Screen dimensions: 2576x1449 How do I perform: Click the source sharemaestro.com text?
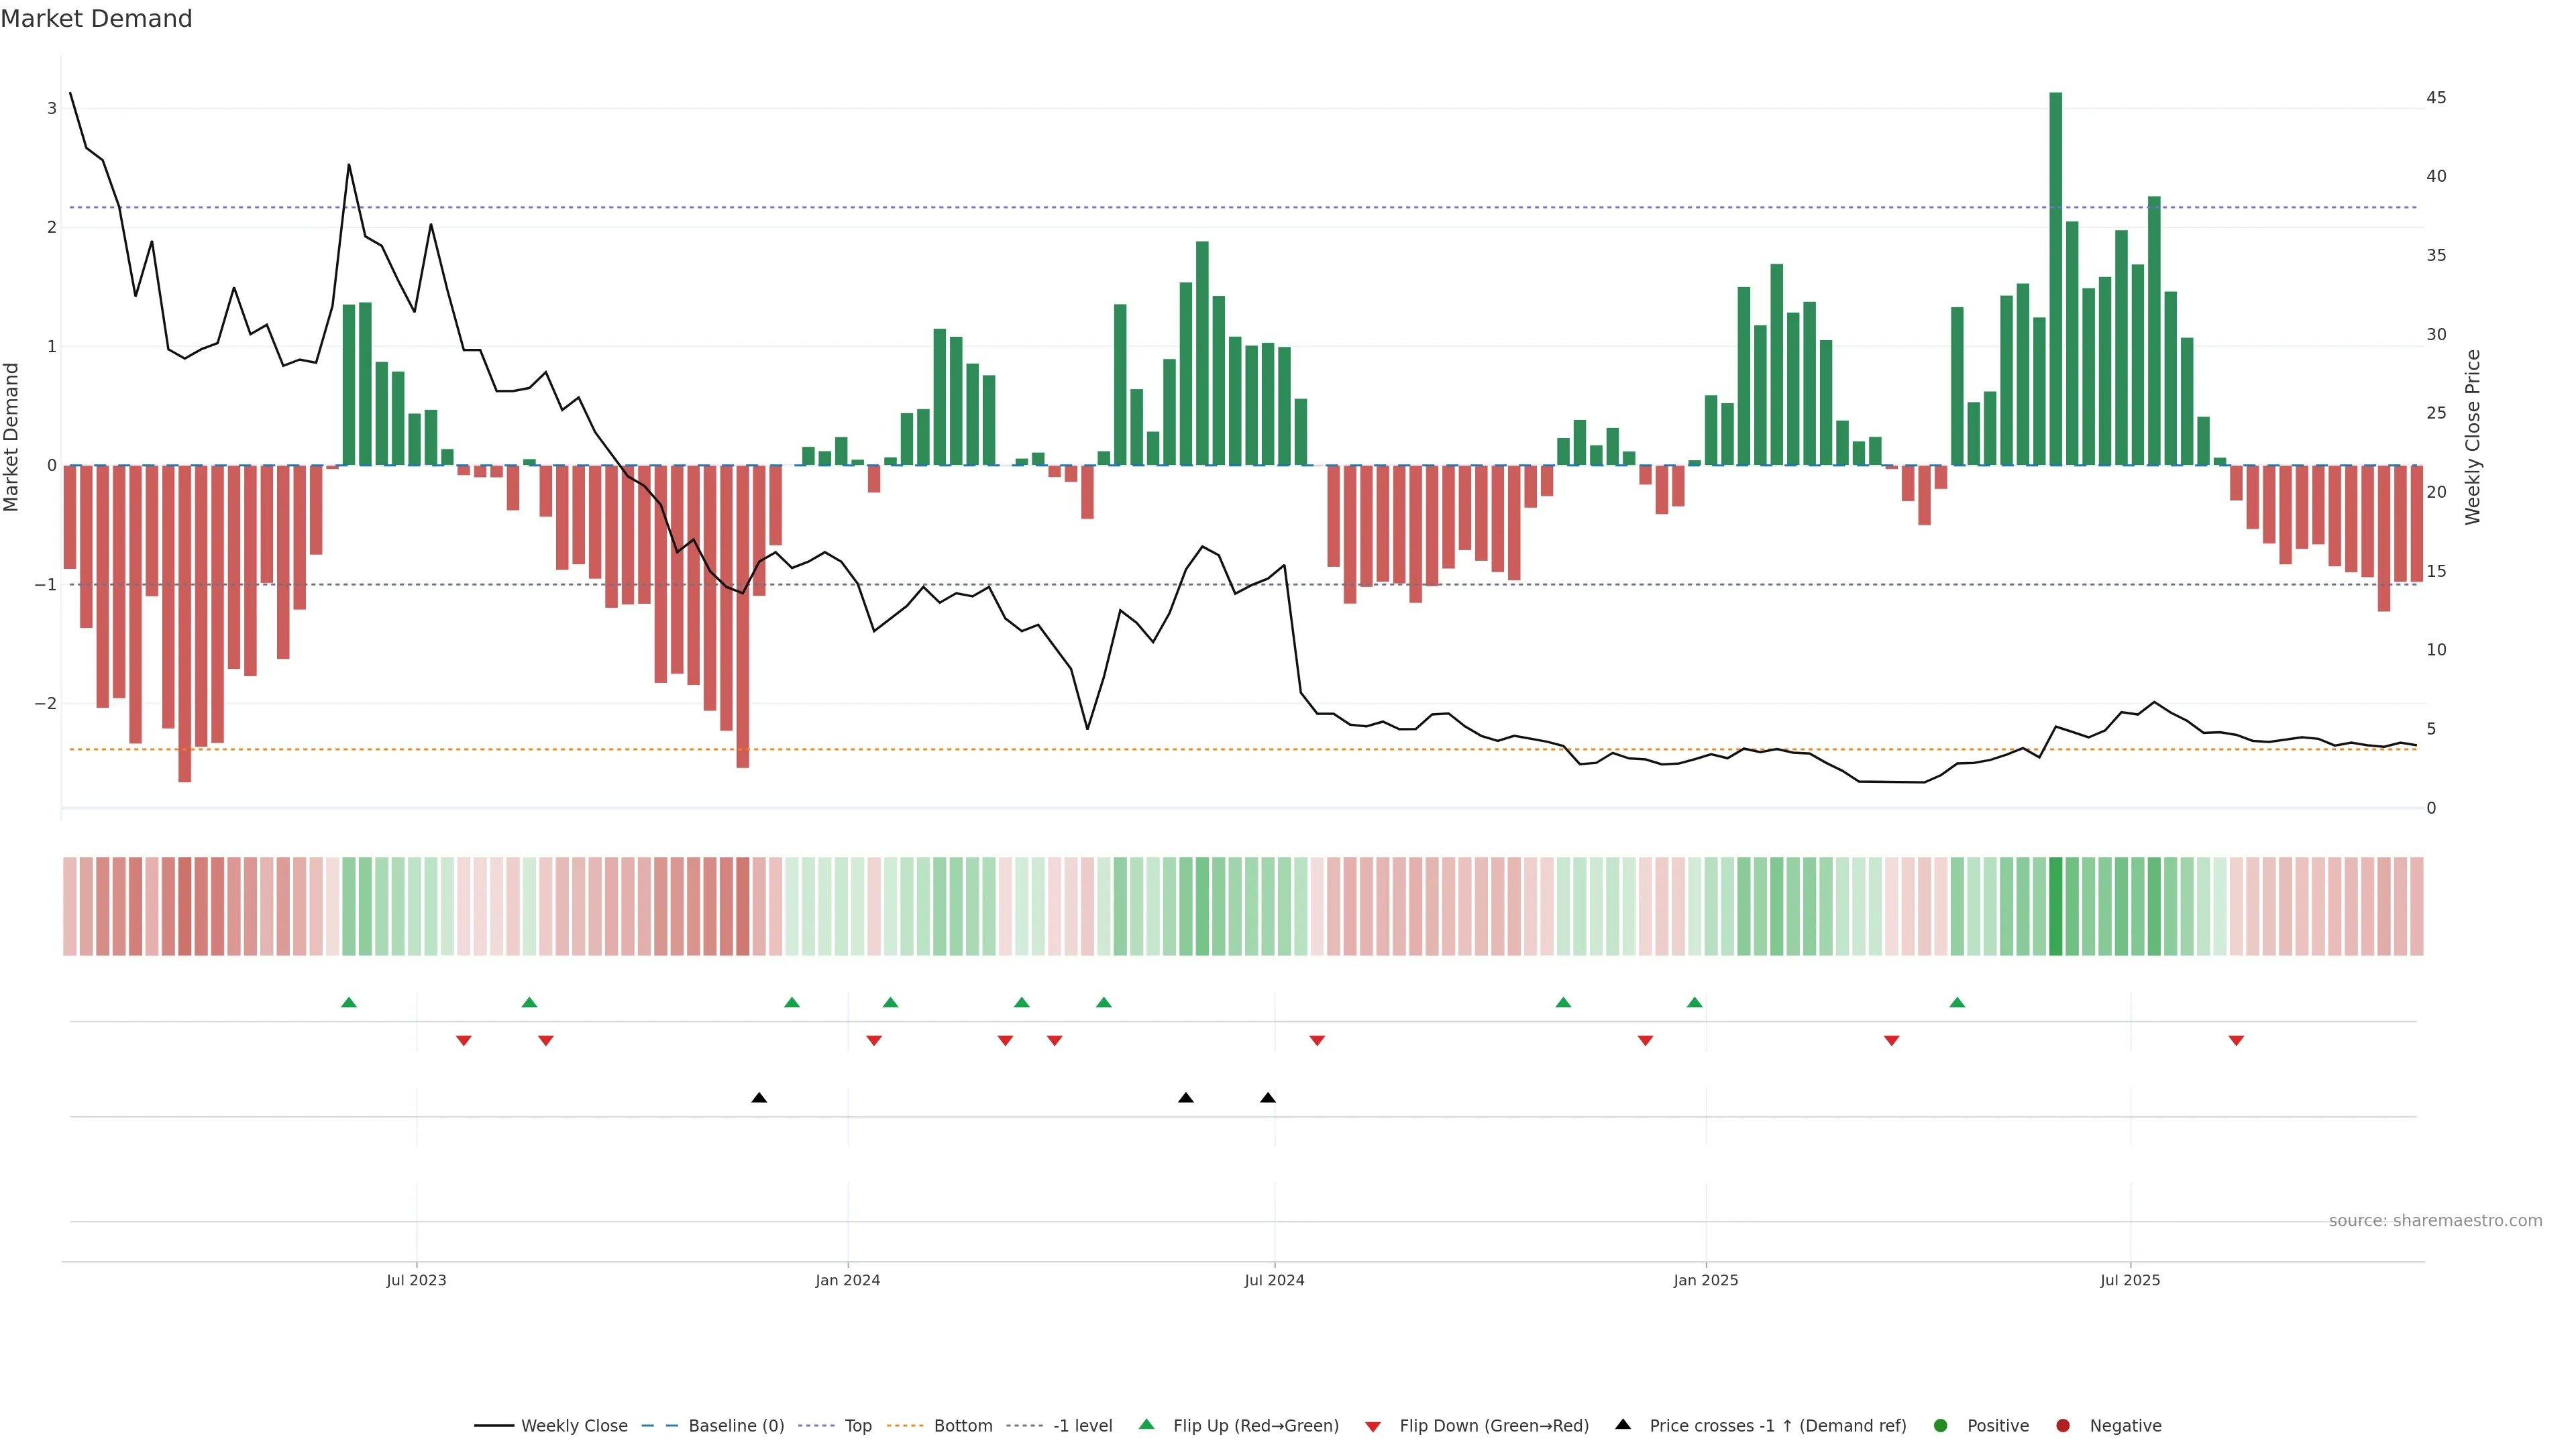[2435, 1220]
